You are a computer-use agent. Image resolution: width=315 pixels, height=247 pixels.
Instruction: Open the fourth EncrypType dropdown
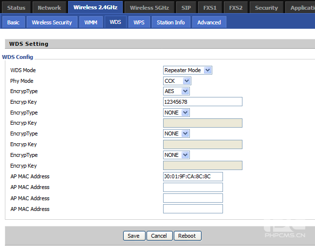point(176,155)
